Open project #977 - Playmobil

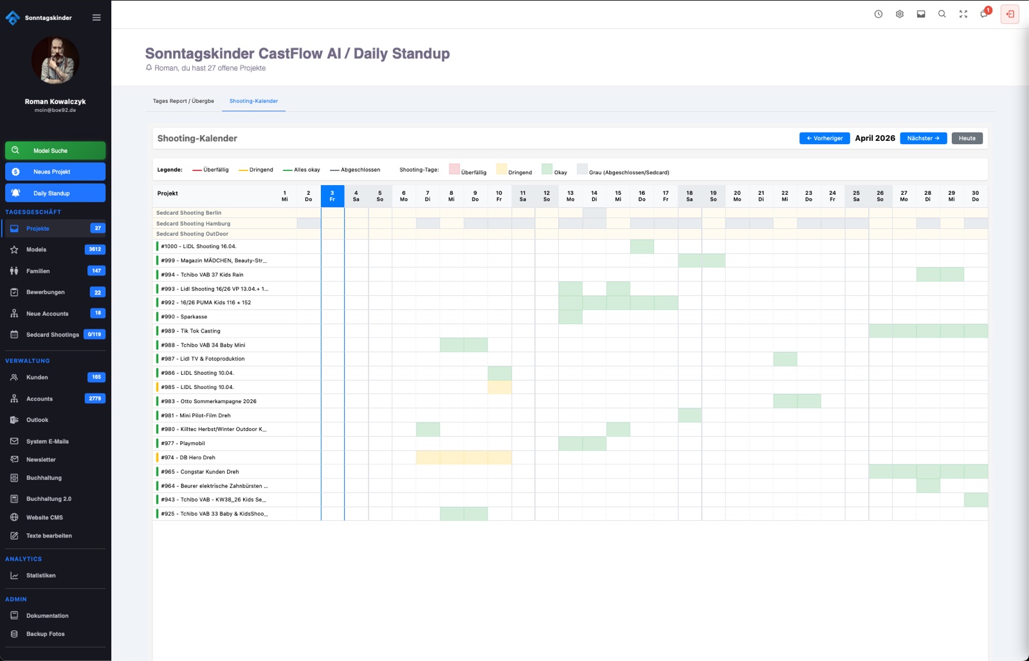[183, 443]
